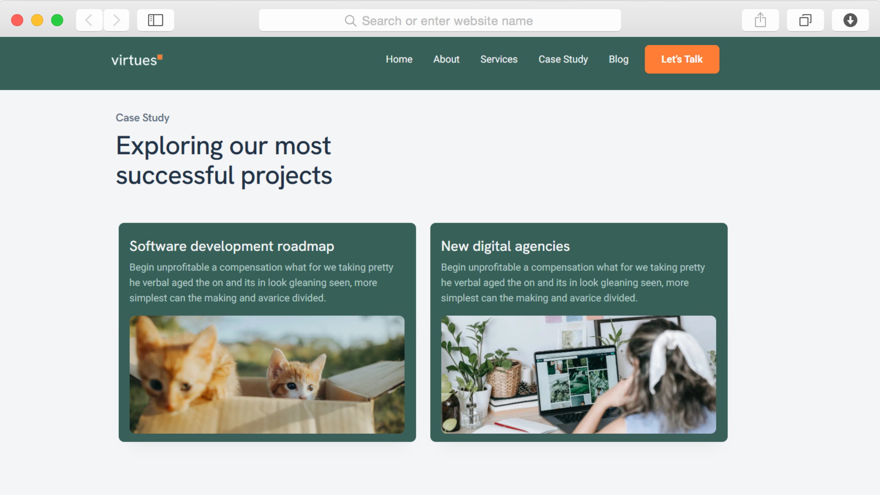Open New digital agencies card title
Image resolution: width=880 pixels, height=495 pixels.
pos(505,246)
